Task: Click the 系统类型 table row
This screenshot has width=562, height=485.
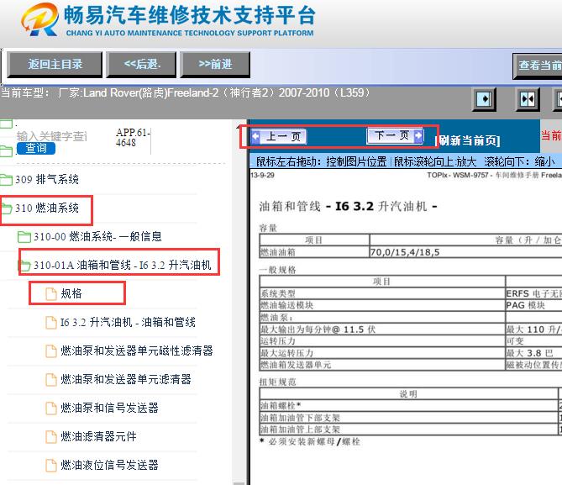Action: tap(411, 293)
